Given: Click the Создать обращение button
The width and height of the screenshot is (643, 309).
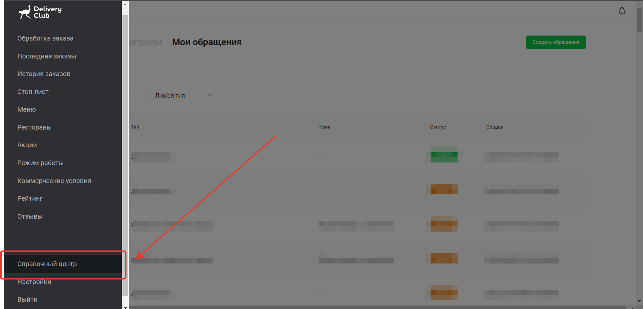Looking at the screenshot, I should (556, 42).
